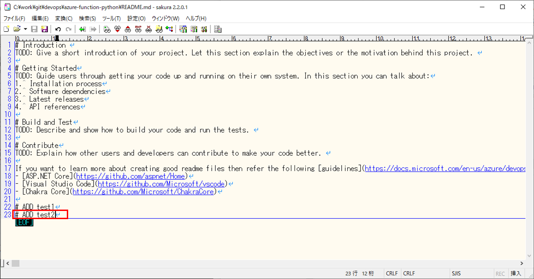Open type-specific settings tools icon
The height and width of the screenshot is (279, 534).
click(x=194, y=29)
